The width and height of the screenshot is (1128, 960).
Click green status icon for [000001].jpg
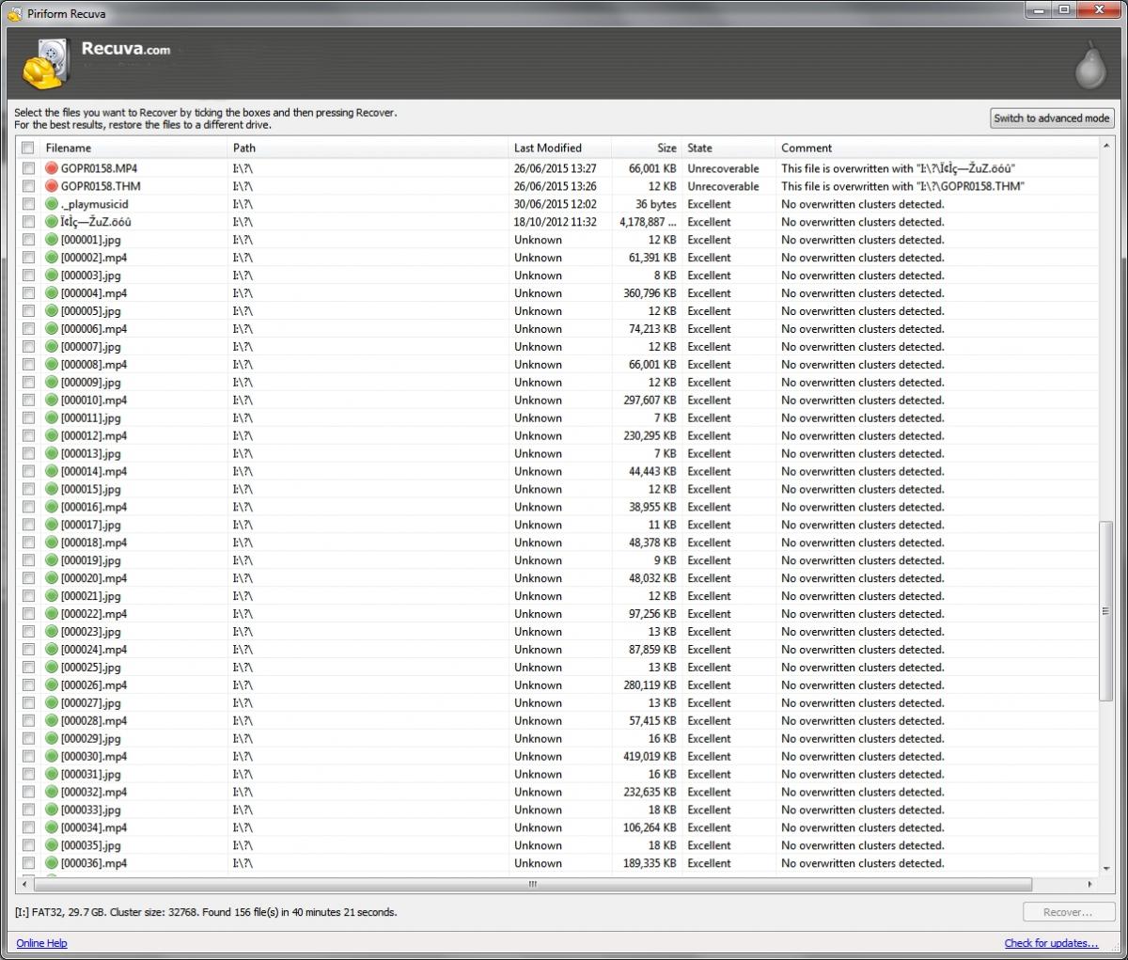52,240
